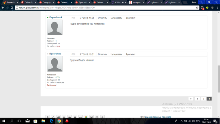Open the taskbar clock showing 20:36
220x124 pixels.
click(206, 121)
